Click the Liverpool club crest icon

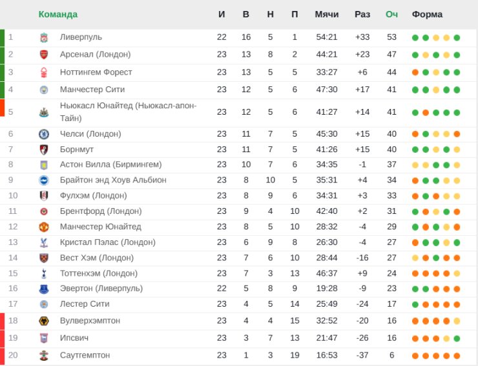(44, 37)
